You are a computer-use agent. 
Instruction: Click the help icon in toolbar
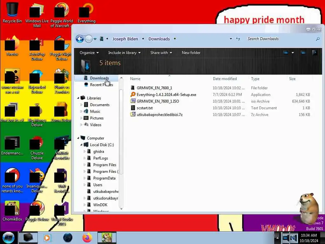pos(315,53)
